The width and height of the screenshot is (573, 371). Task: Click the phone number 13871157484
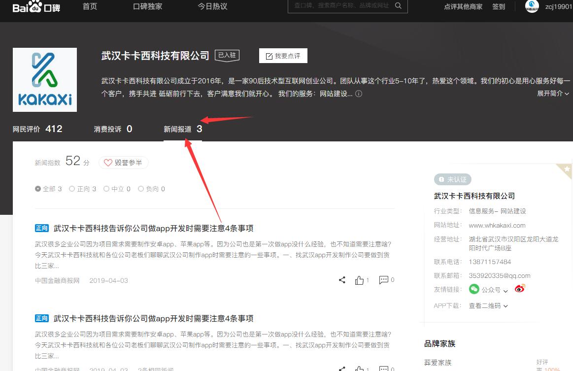490,262
